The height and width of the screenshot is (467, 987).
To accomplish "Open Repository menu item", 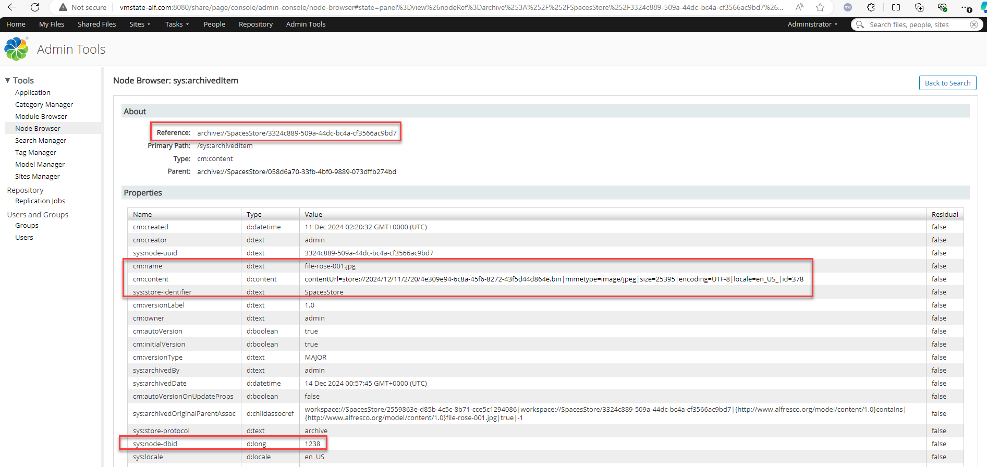I will click(x=255, y=24).
